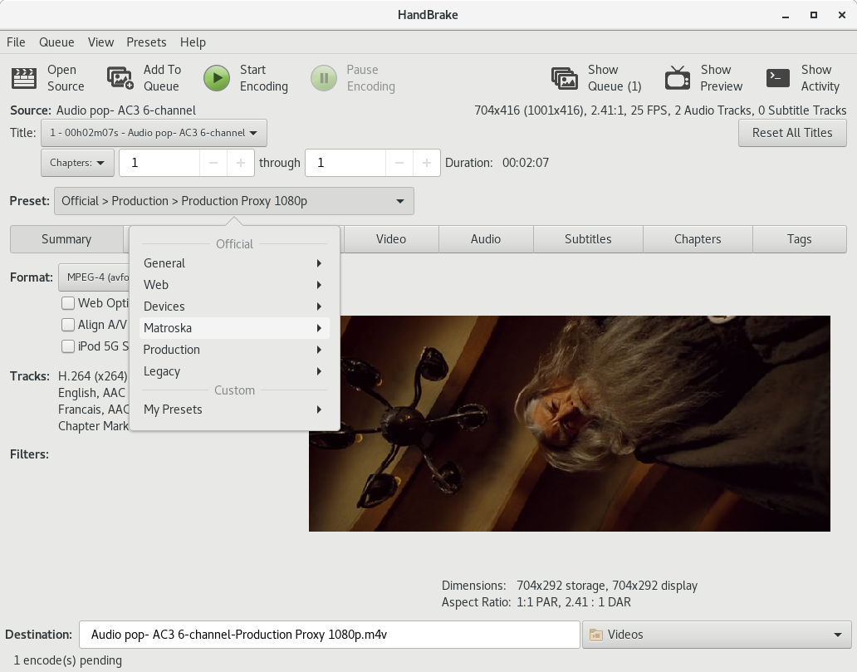Click the Pause Encoding icon
This screenshot has height=672, width=857.
(x=324, y=78)
